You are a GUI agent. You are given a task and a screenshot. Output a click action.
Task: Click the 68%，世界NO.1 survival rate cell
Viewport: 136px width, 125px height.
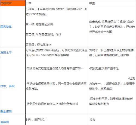pyautogui.click(x=36, y=120)
